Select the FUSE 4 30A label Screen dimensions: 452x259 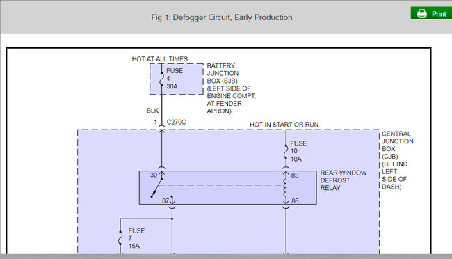coord(175,79)
